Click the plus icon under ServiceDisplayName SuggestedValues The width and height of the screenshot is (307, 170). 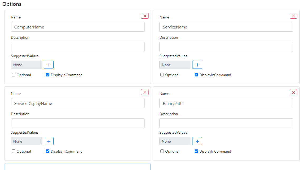49,141
